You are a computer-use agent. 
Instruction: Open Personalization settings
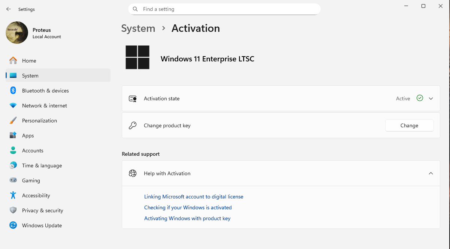(x=58, y=121)
